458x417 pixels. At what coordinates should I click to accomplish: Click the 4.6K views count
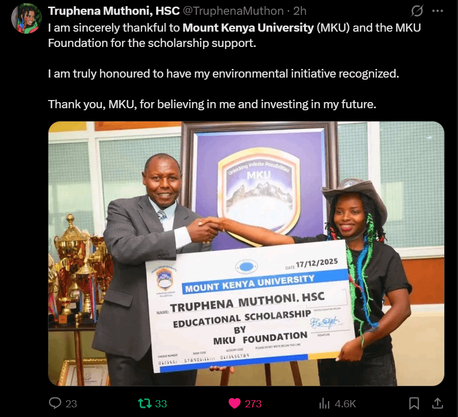point(345,404)
